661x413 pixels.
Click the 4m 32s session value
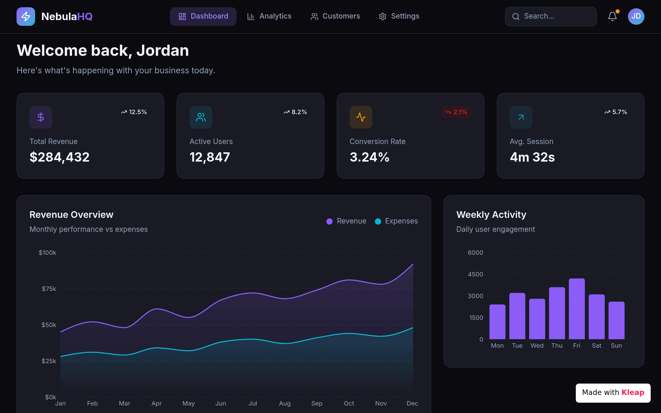coord(532,157)
